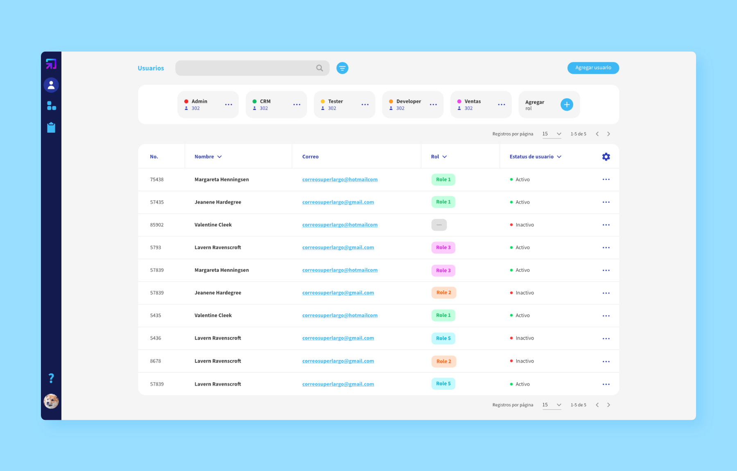Click the app logo in sidebar
Screen dimensions: 737x471
coord(51,64)
